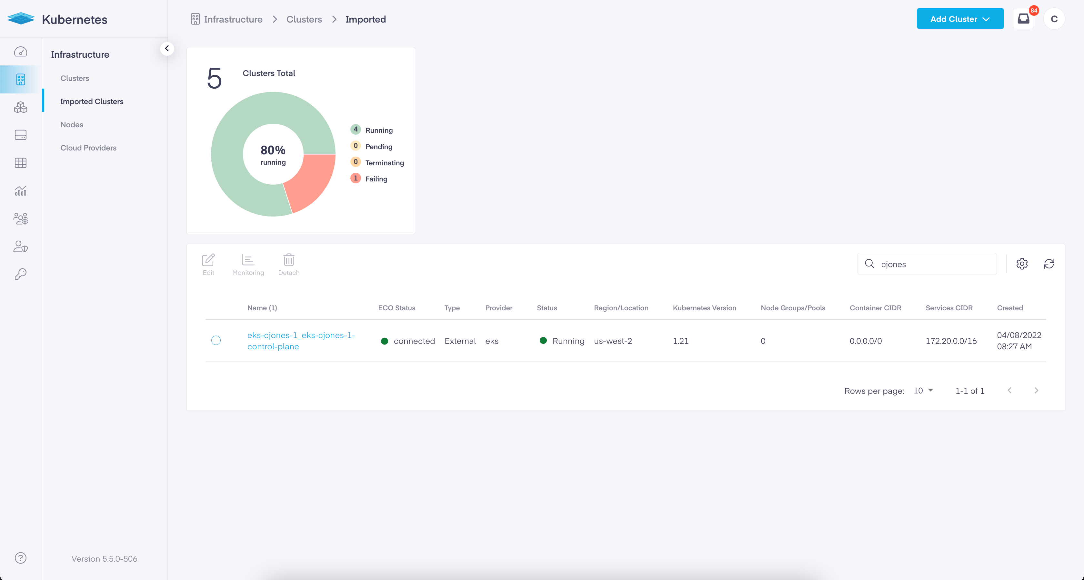This screenshot has height=580, width=1084.
Task: Open Imported Clusters in the sidebar
Action: tap(92, 101)
